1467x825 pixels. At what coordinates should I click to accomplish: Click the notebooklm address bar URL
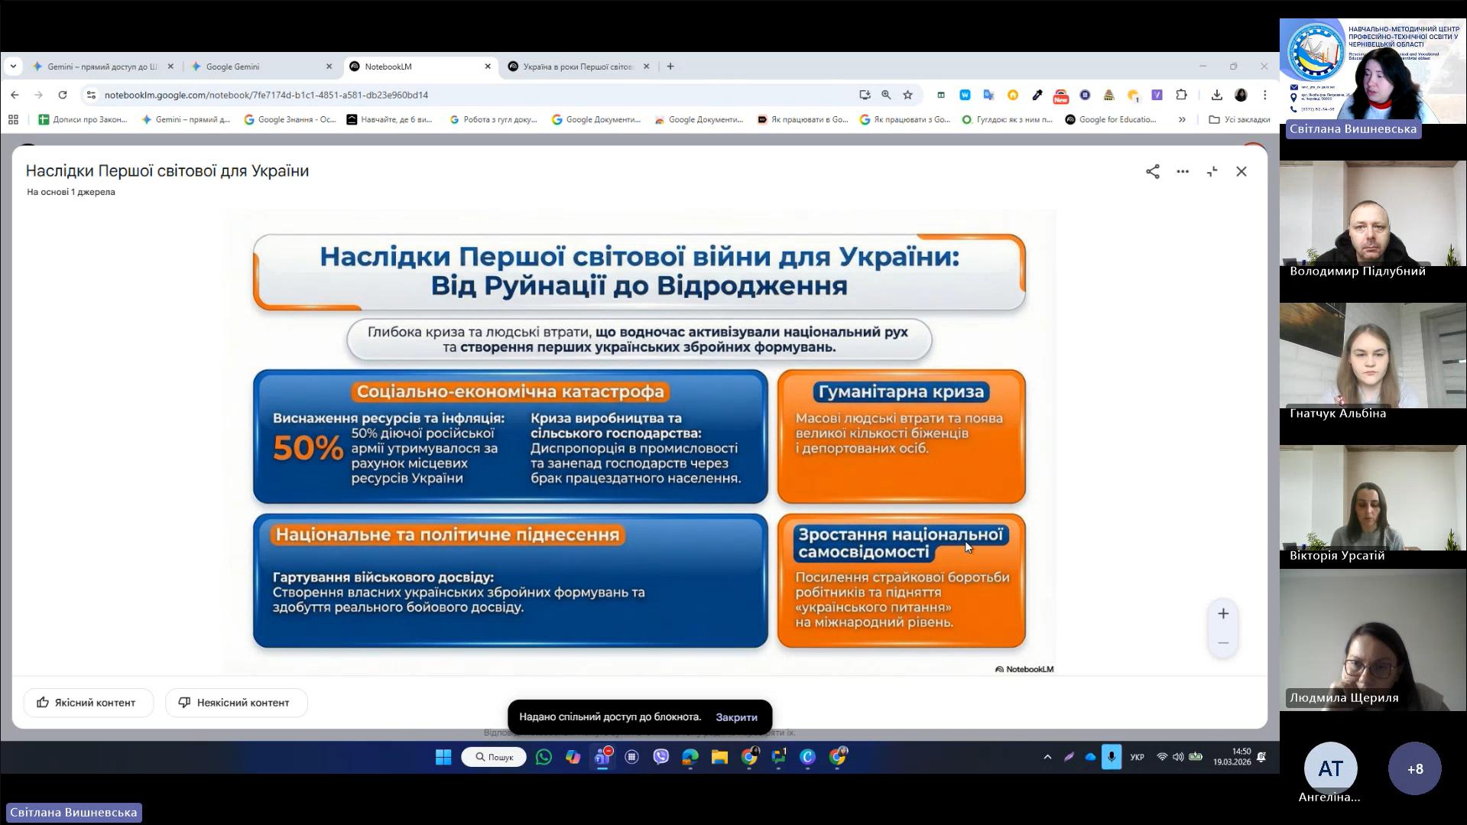266,95
